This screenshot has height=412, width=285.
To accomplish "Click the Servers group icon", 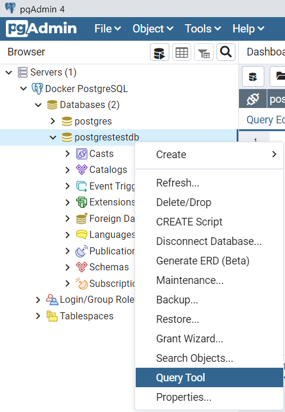I will pyautogui.click(x=22, y=72).
